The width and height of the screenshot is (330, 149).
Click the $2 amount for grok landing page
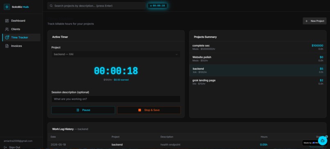tap(321, 80)
